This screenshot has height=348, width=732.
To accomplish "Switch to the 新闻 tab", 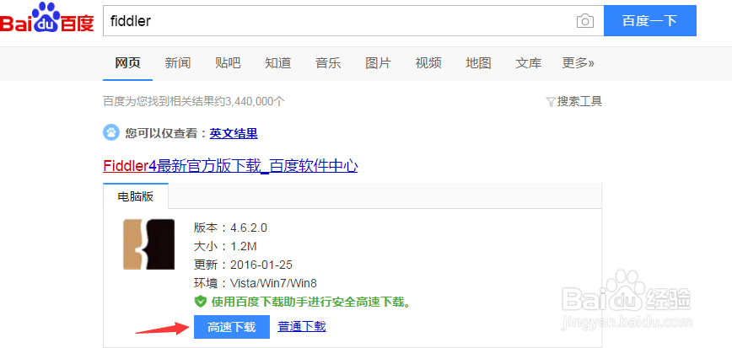I will 178,63.
